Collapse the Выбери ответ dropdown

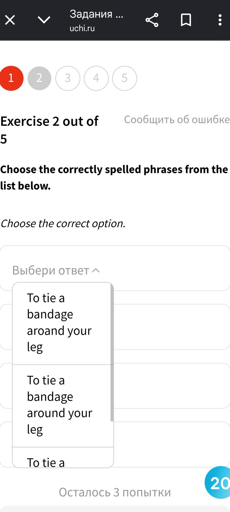click(56, 270)
